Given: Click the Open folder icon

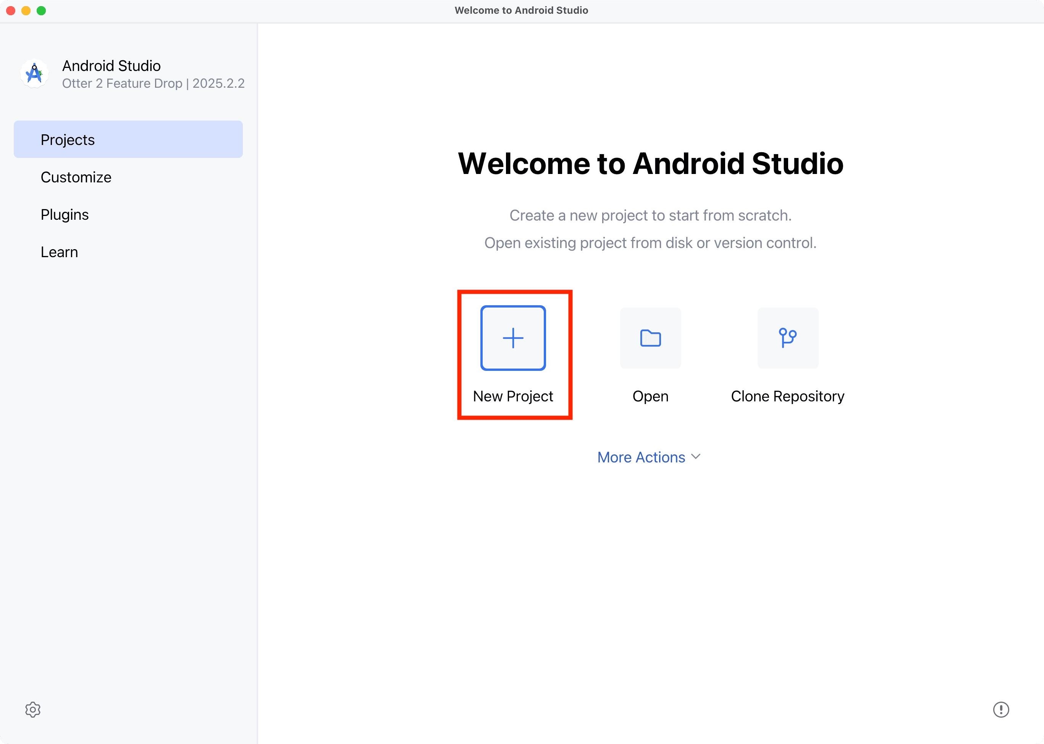Looking at the screenshot, I should [650, 338].
